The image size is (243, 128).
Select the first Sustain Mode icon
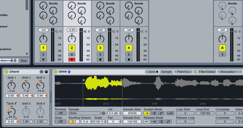[147, 113]
